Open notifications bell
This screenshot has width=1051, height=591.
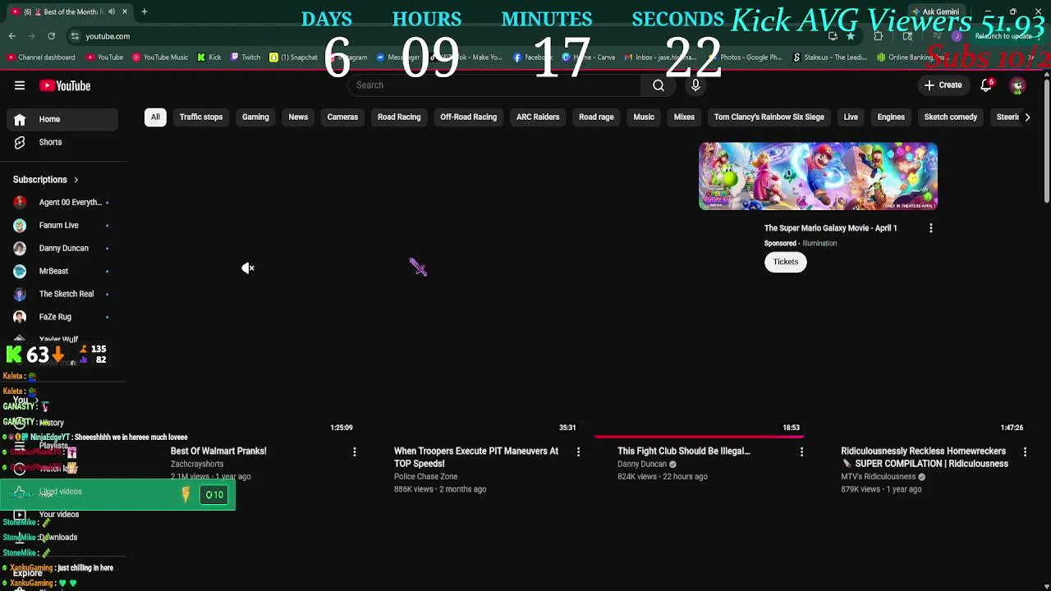point(987,85)
